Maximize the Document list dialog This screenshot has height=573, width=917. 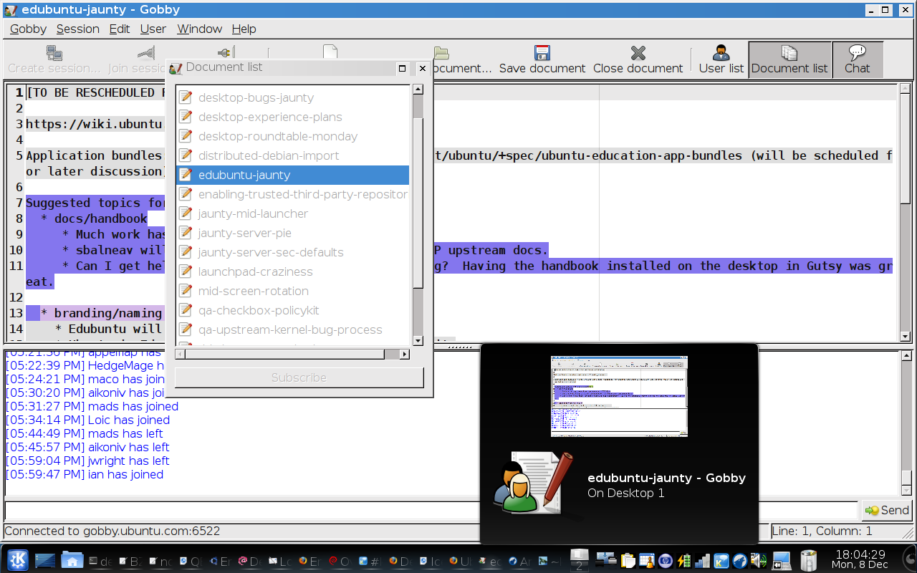coord(403,68)
